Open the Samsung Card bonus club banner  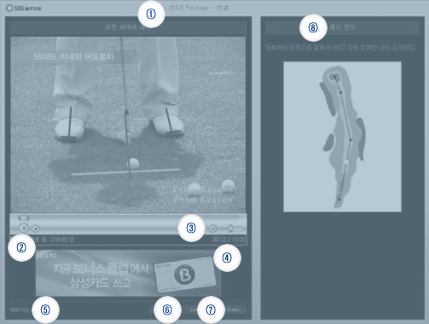tap(128, 274)
